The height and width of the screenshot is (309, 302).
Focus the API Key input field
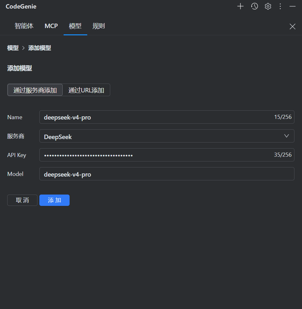coord(167,155)
